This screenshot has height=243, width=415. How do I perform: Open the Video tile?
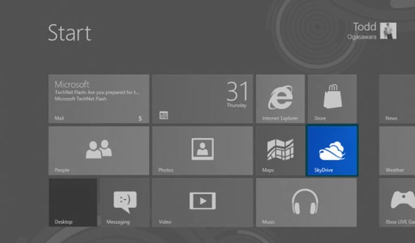click(202, 203)
